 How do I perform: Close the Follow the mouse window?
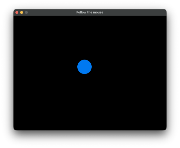coord(17,12)
